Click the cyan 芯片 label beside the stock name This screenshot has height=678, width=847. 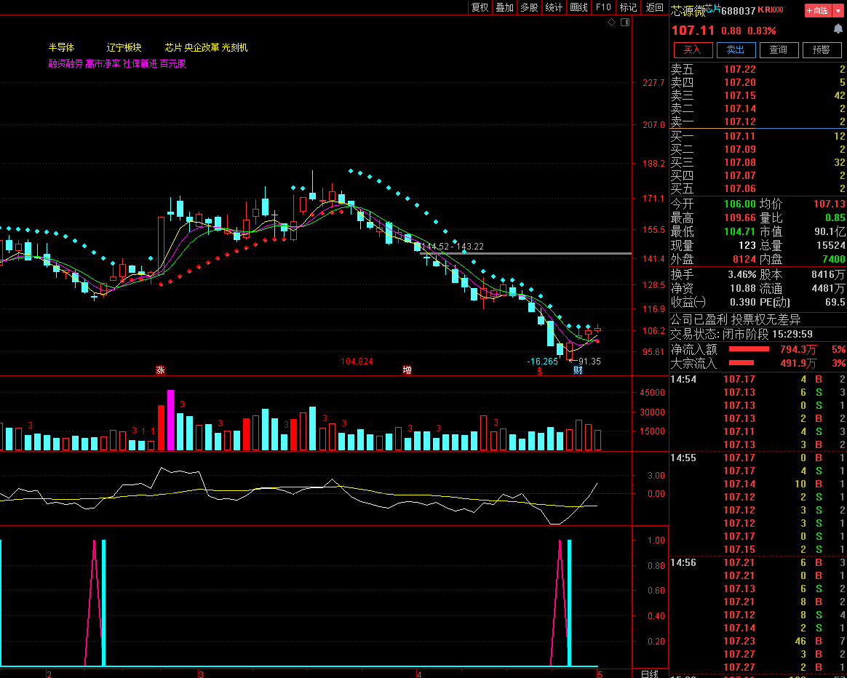click(x=713, y=7)
